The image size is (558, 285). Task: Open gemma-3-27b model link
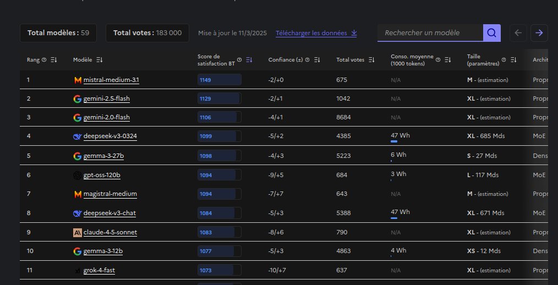[x=103, y=156]
